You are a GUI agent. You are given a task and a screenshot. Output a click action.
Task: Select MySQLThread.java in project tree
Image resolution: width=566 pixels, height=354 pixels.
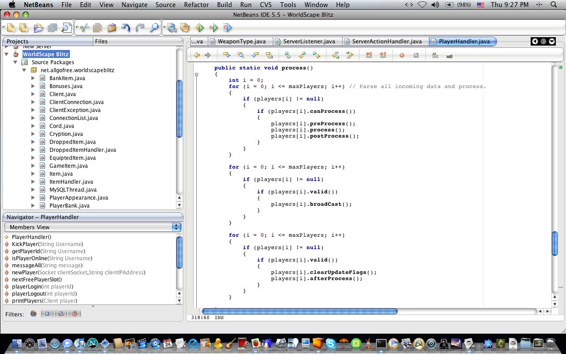[x=73, y=189]
